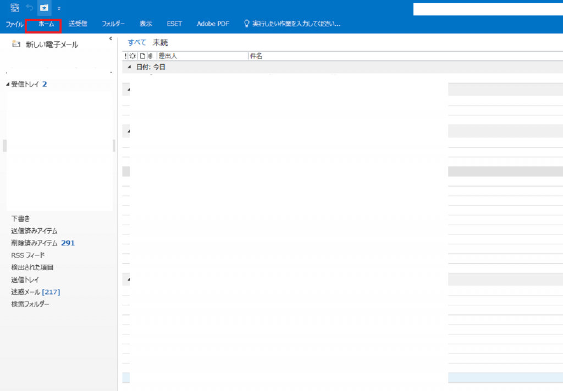Switch to the 送受信 ribbon tab
The height and width of the screenshot is (391, 563).
[78, 24]
